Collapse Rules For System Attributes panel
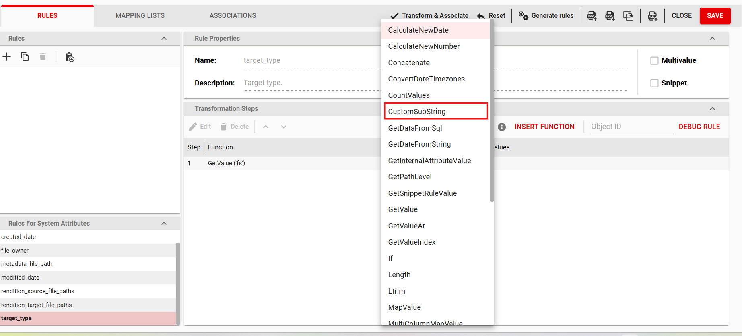 pos(164,223)
